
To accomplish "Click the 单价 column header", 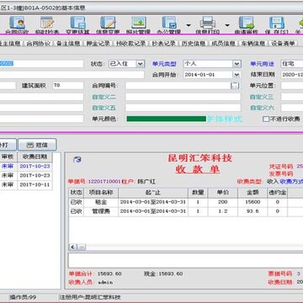I will [223, 193].
